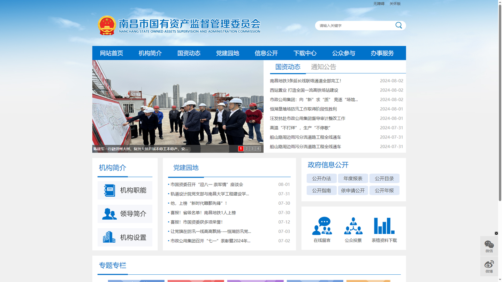
Task: Open 年度报表 button
Action: (353, 178)
